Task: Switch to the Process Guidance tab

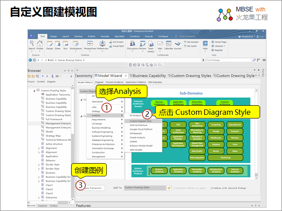Action: pyautogui.click(x=114, y=82)
